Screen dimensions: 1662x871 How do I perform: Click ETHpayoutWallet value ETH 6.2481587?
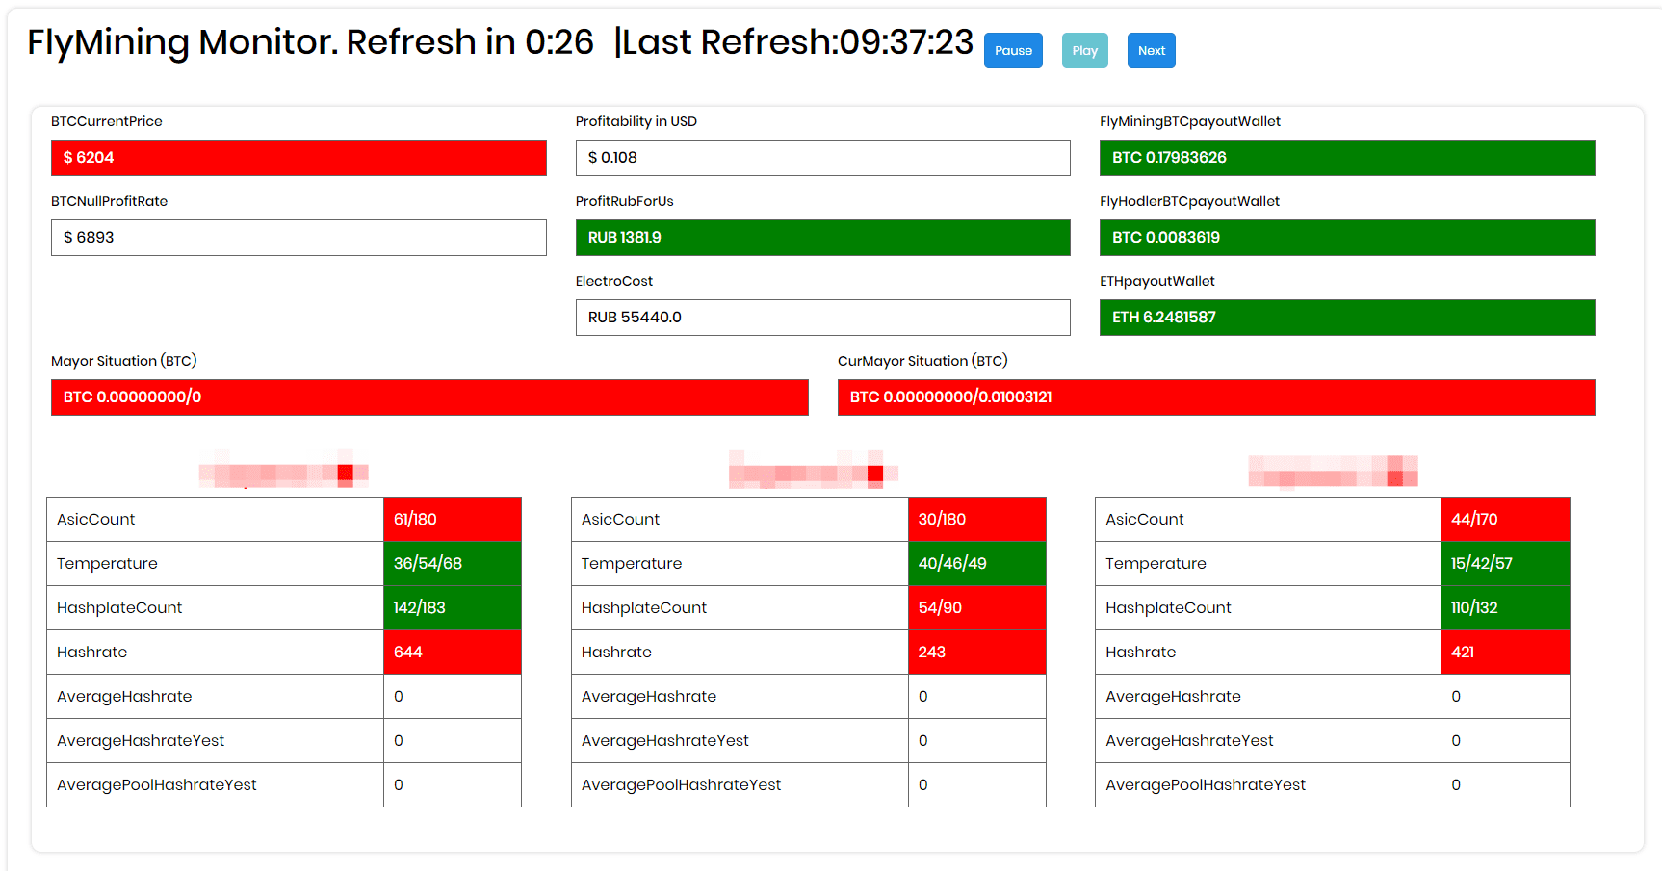pyautogui.click(x=1347, y=318)
